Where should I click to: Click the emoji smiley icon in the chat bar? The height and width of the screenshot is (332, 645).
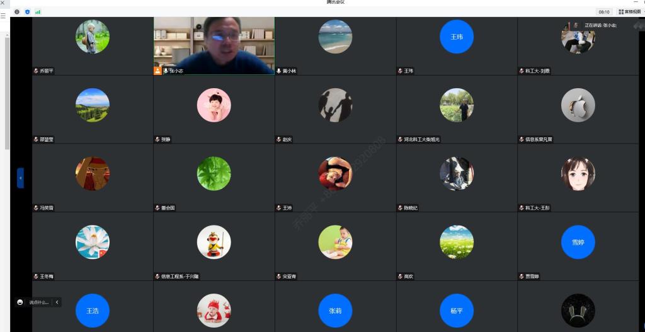20,302
